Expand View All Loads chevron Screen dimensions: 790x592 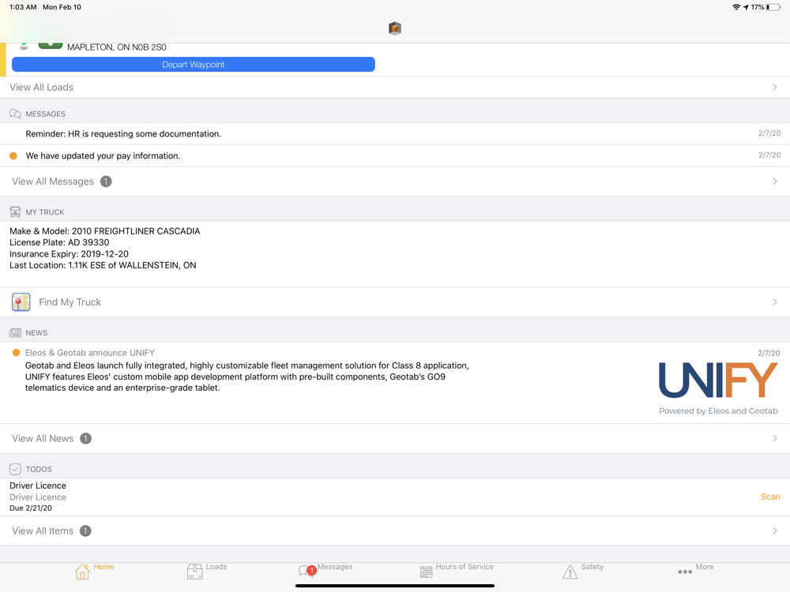click(774, 87)
